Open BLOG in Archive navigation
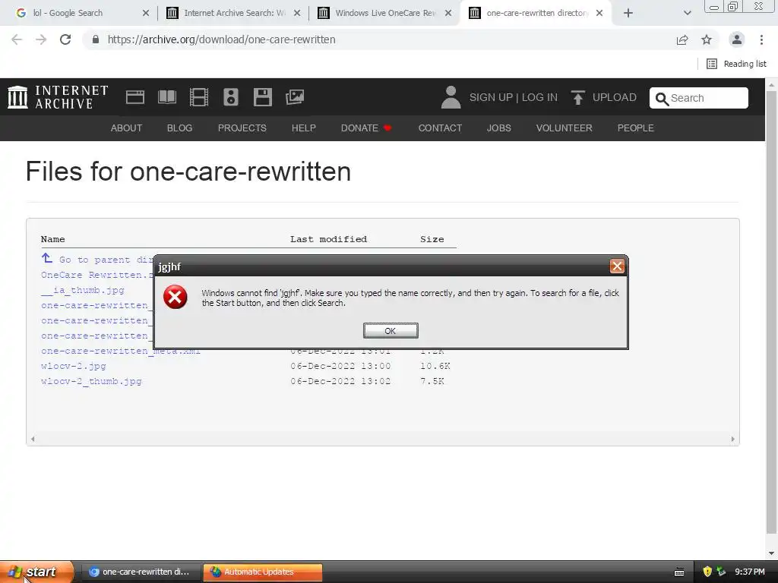This screenshot has width=778, height=583. click(179, 128)
